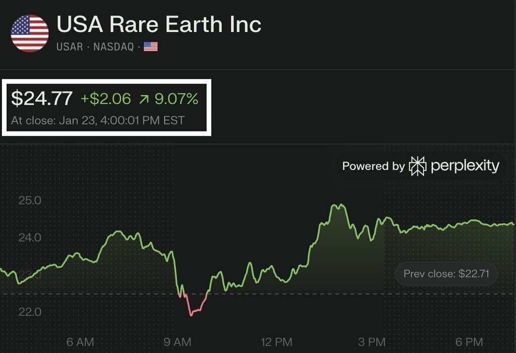The width and height of the screenshot is (516, 353).
Task: Select the 6 AM time axis label
Action: [80, 342]
